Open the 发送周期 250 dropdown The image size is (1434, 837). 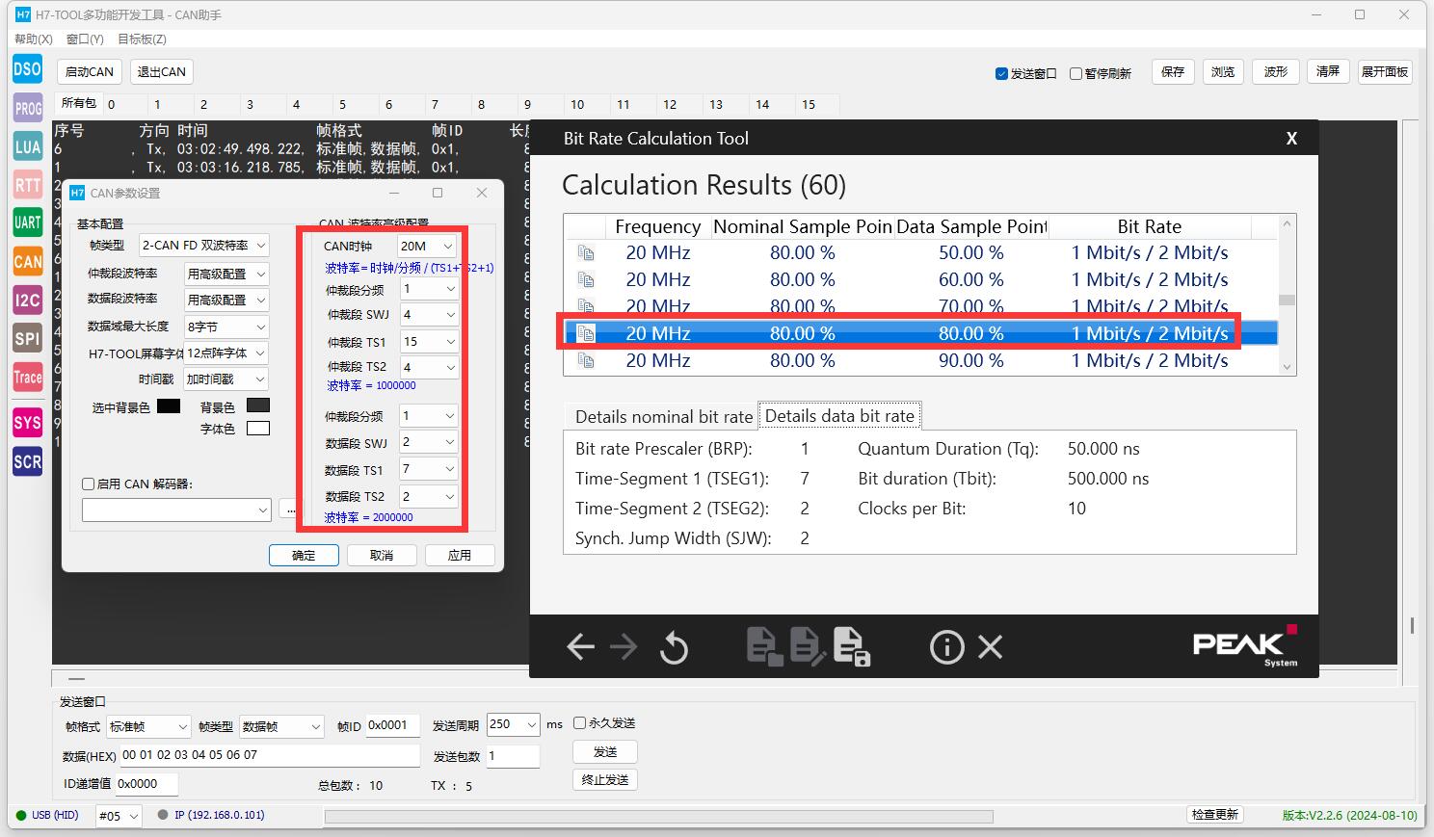pyautogui.click(x=513, y=724)
